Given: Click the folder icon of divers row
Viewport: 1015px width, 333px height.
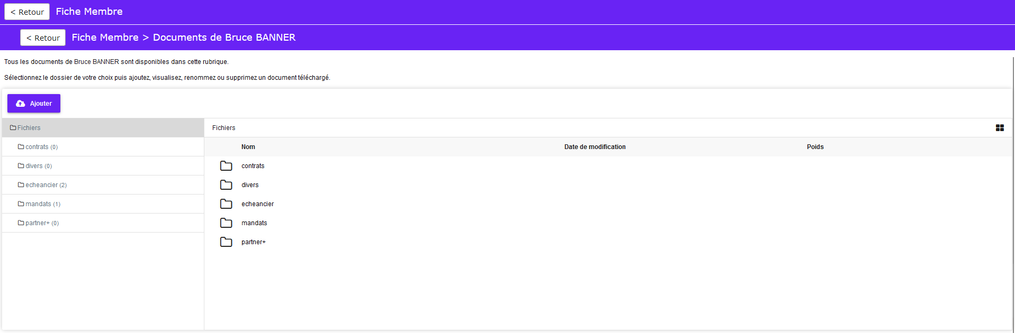Looking at the screenshot, I should (226, 185).
